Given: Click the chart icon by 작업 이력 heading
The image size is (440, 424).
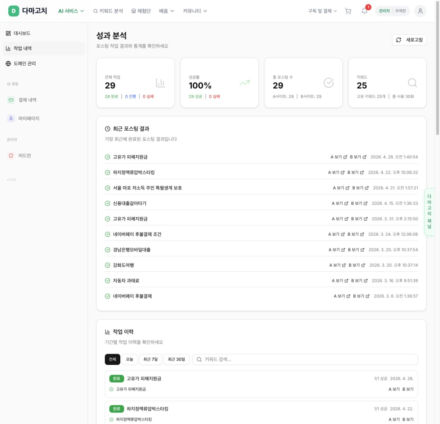Looking at the screenshot, I should click(x=107, y=332).
